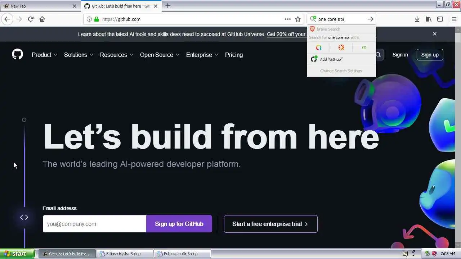Click the GitHub site search magnifier
461x259 pixels.
(x=378, y=55)
